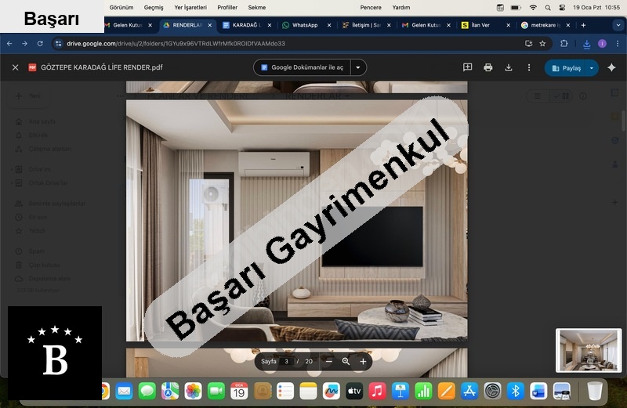Image resolution: width=627 pixels, height=408 pixels.
Task: Zoom out using the minus icon
Action: (x=328, y=362)
